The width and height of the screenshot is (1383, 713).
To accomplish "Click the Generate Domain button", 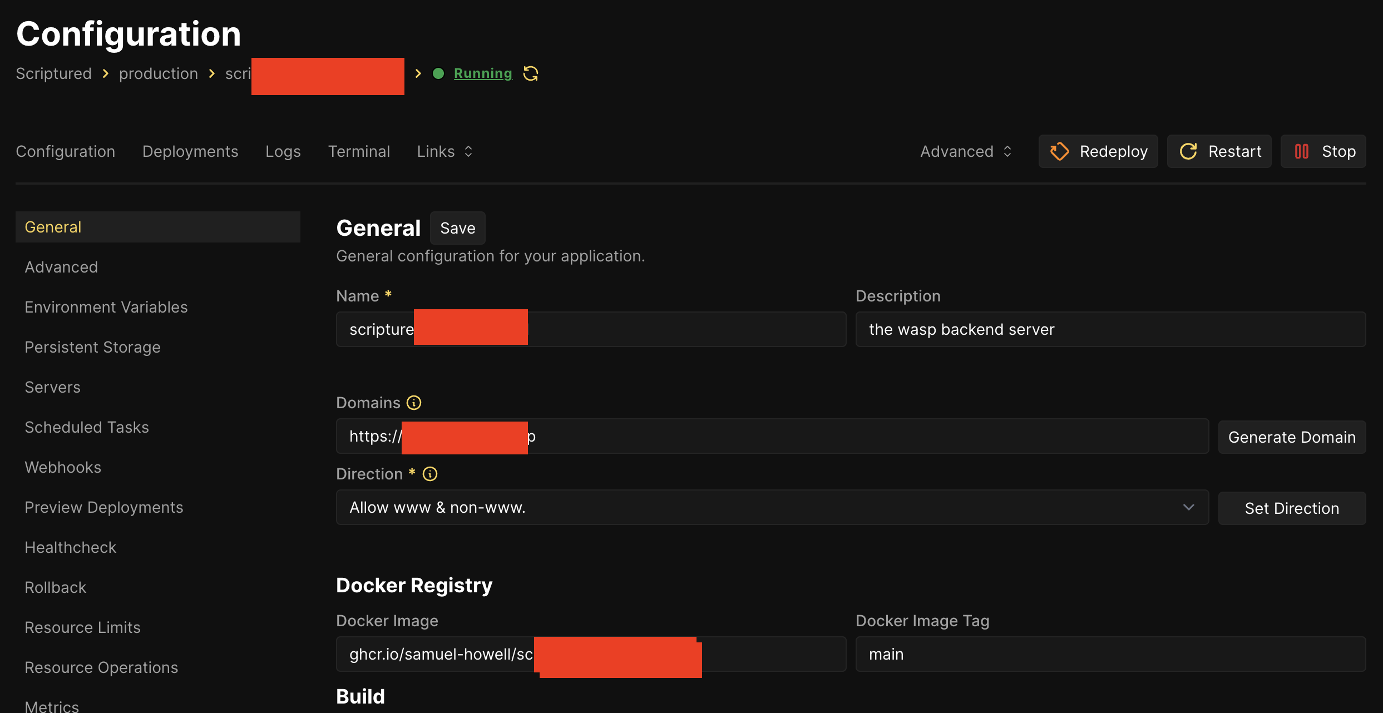I will [1292, 437].
